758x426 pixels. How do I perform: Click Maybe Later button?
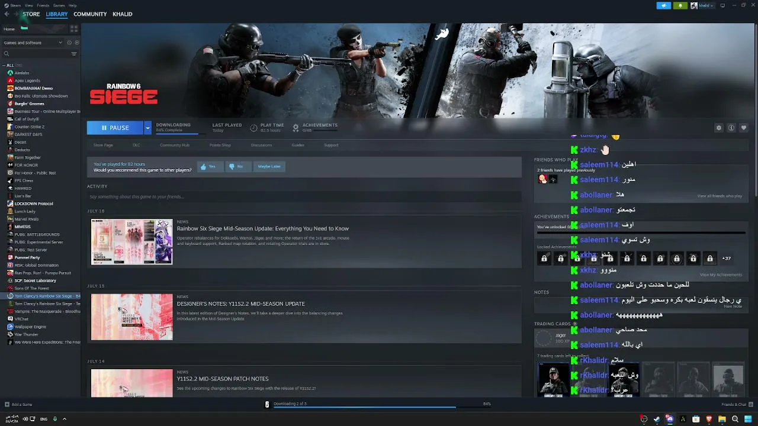(x=269, y=167)
